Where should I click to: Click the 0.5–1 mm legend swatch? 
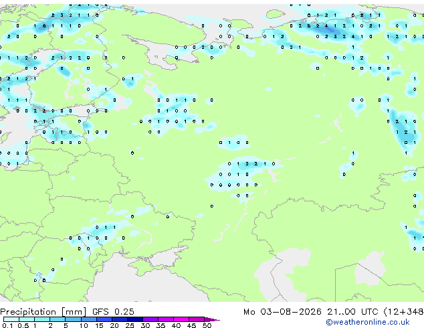tap(27, 319)
